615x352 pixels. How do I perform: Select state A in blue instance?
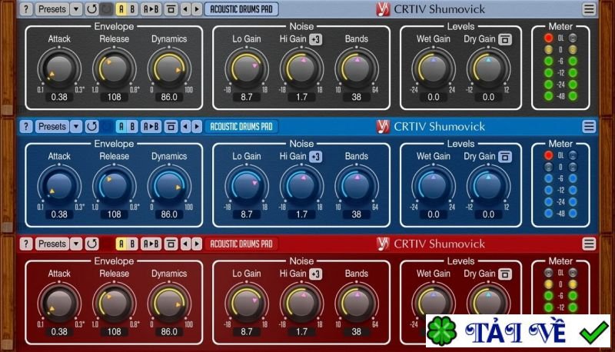tap(121, 126)
